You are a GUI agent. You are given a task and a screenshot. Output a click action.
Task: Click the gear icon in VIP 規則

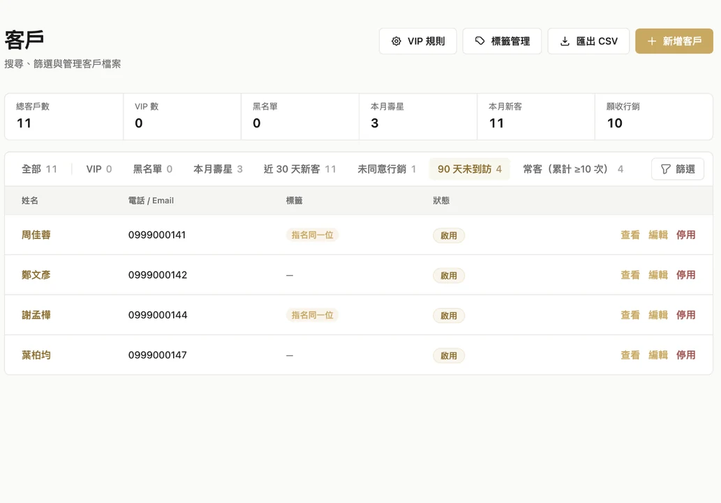(x=396, y=41)
